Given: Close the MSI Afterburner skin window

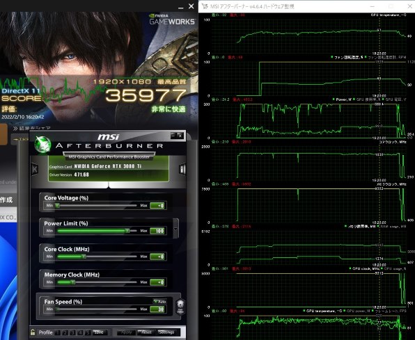Looking at the screenshot, I should point(180,136).
